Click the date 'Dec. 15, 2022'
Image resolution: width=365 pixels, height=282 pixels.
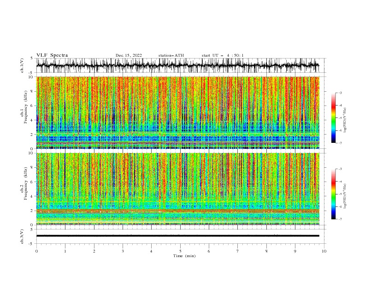pyautogui.click(x=129, y=55)
